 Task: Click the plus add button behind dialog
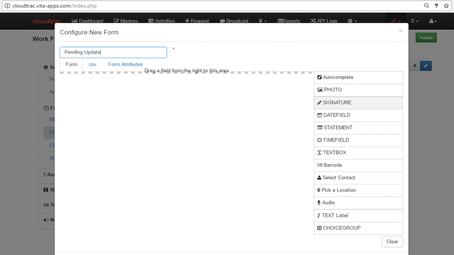pos(415,66)
